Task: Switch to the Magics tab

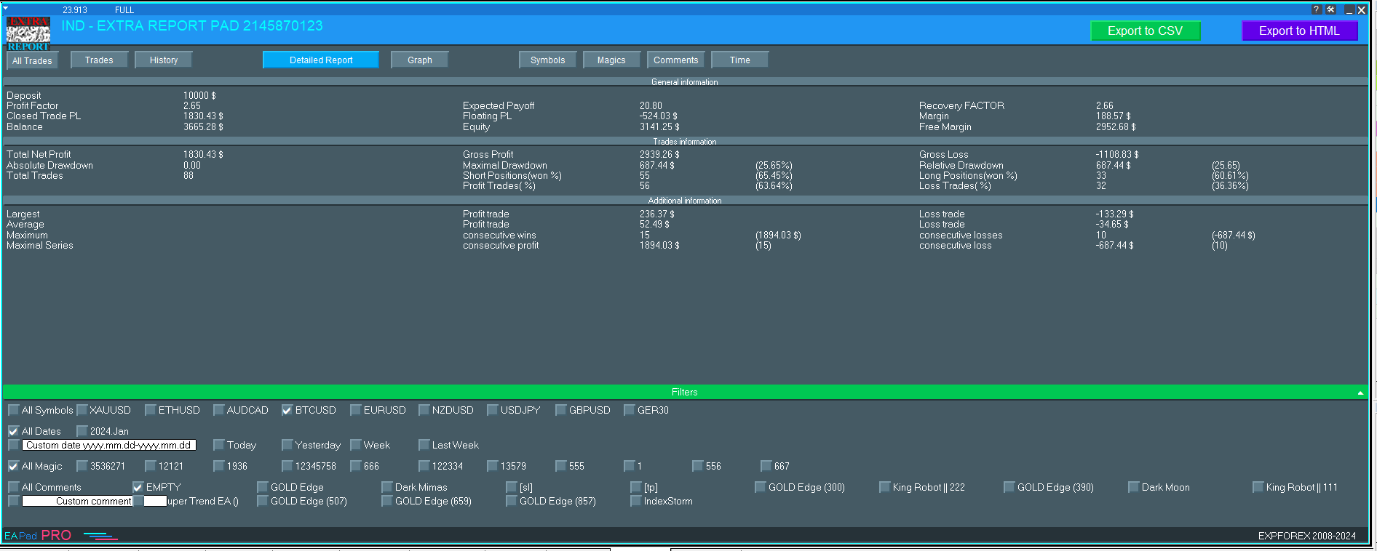Action: (611, 60)
